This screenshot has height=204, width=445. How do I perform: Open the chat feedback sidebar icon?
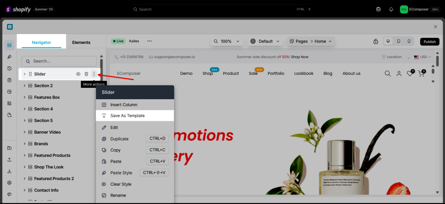tap(10, 194)
